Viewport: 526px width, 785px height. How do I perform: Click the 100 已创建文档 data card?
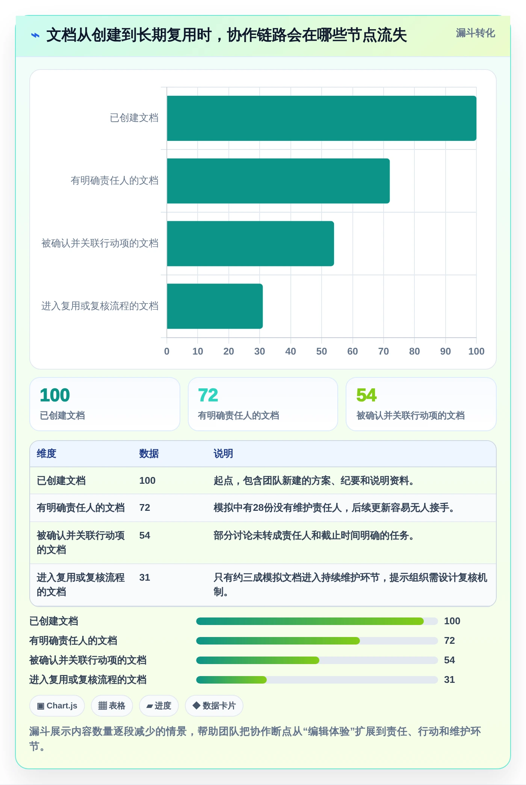105,404
